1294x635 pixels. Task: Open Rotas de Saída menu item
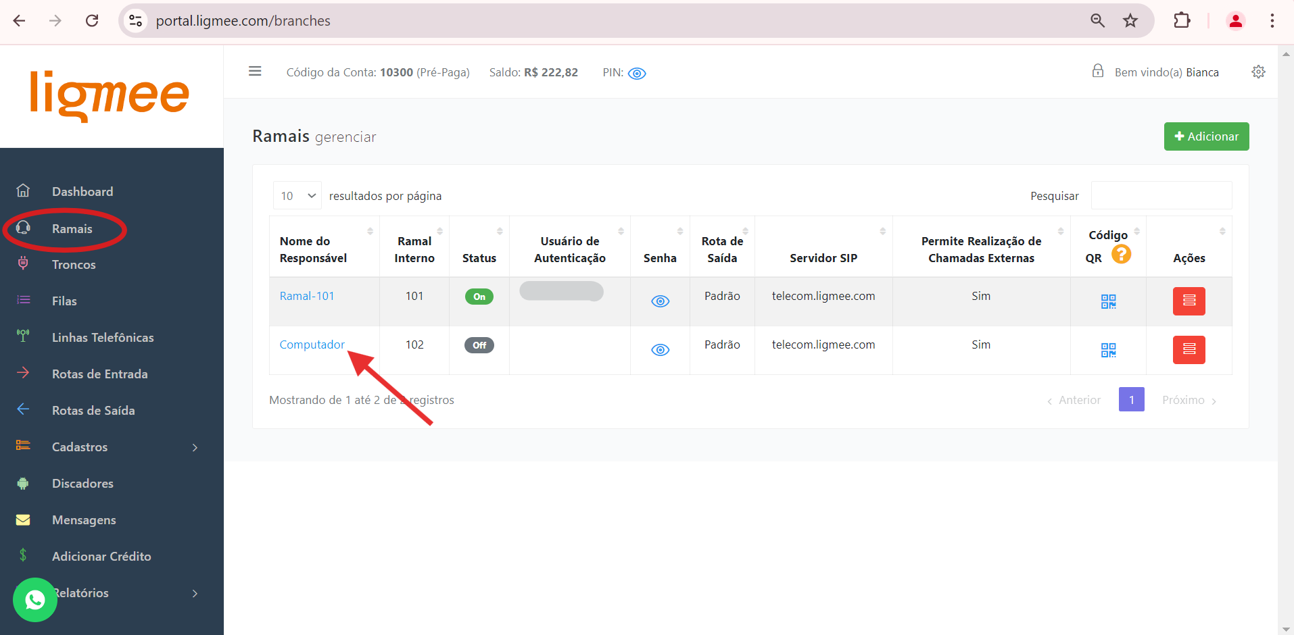click(x=93, y=411)
